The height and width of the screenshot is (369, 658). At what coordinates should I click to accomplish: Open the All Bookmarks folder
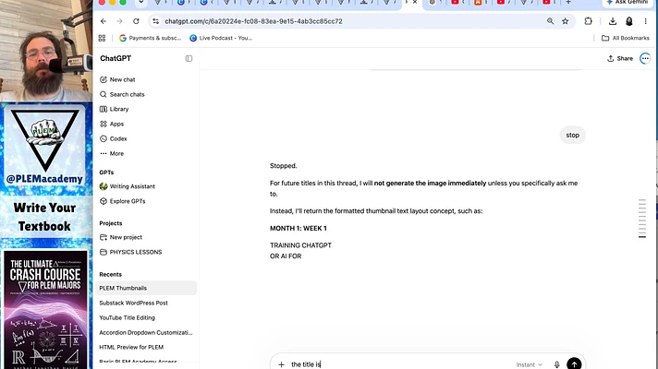click(x=626, y=38)
